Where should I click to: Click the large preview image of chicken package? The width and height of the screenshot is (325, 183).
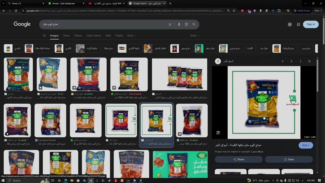264,102
